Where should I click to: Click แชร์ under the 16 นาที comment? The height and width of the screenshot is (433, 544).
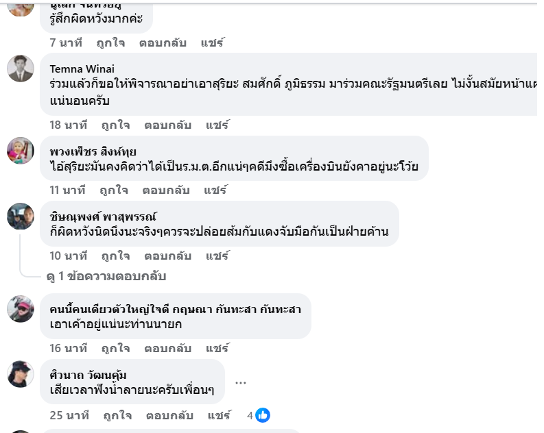point(217,348)
